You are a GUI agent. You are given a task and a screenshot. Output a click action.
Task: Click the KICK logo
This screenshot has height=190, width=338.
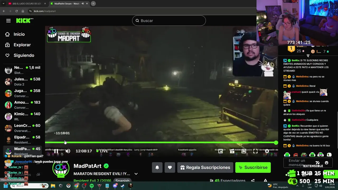(25, 21)
